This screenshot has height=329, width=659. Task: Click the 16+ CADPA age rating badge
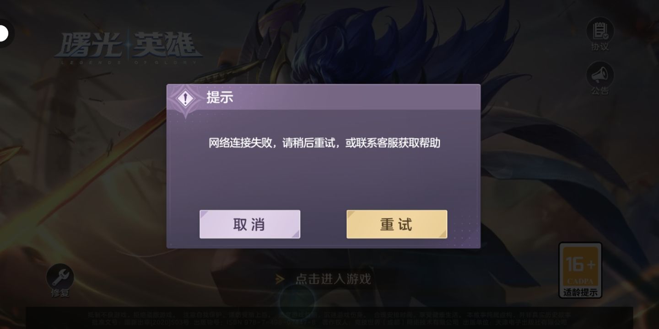(x=580, y=266)
